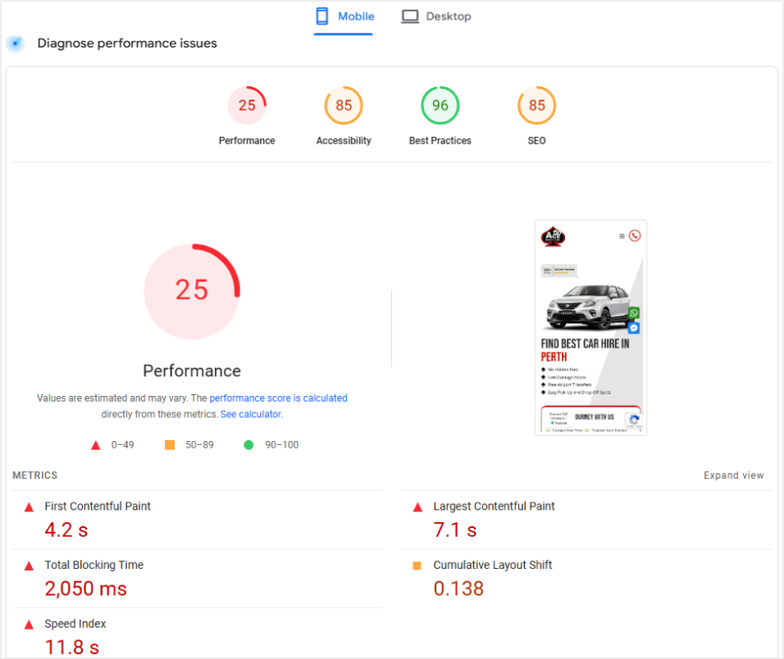This screenshot has width=784, height=659.
Task: Click the Speed Index metric label
Action: click(x=75, y=624)
